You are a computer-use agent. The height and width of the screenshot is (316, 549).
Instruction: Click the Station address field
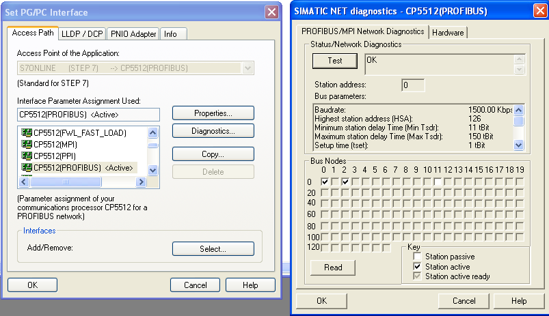click(x=413, y=85)
